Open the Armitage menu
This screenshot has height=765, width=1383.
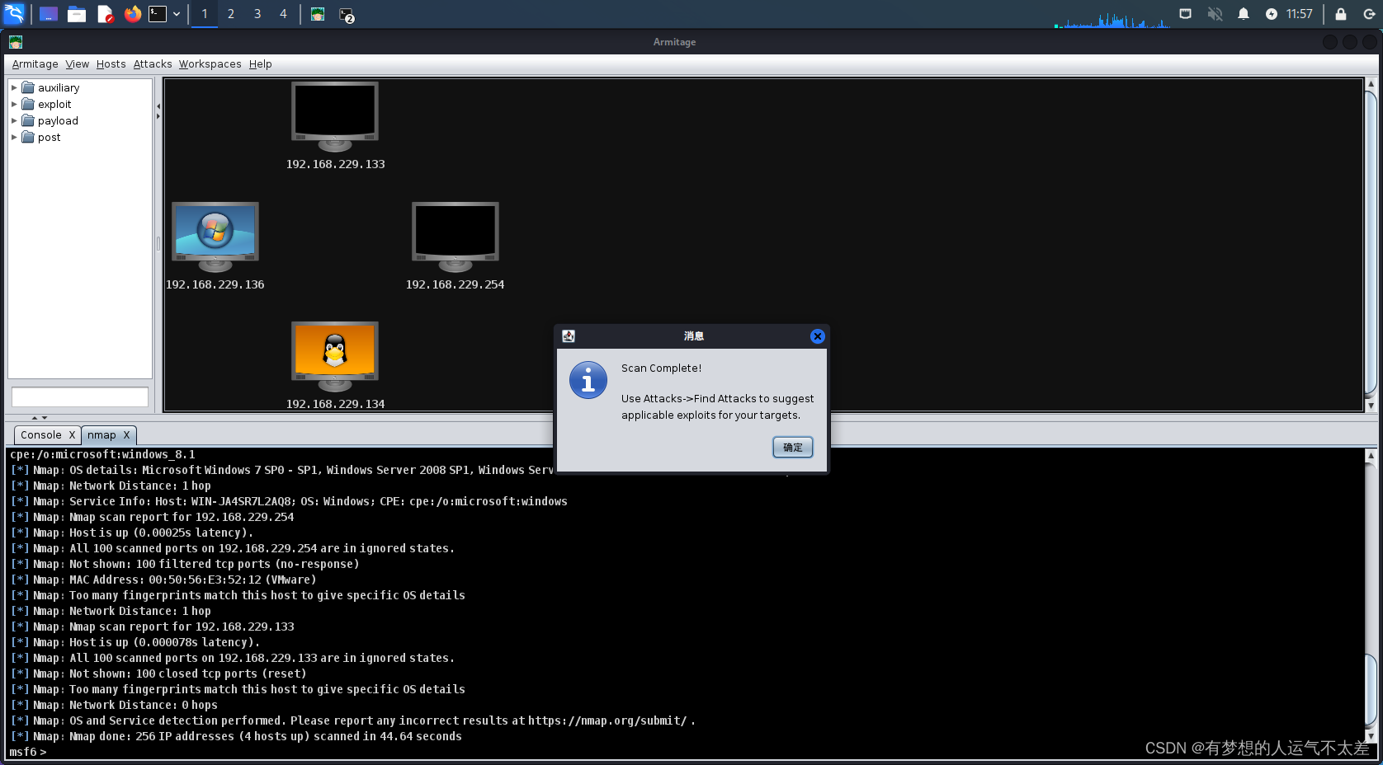tap(35, 64)
